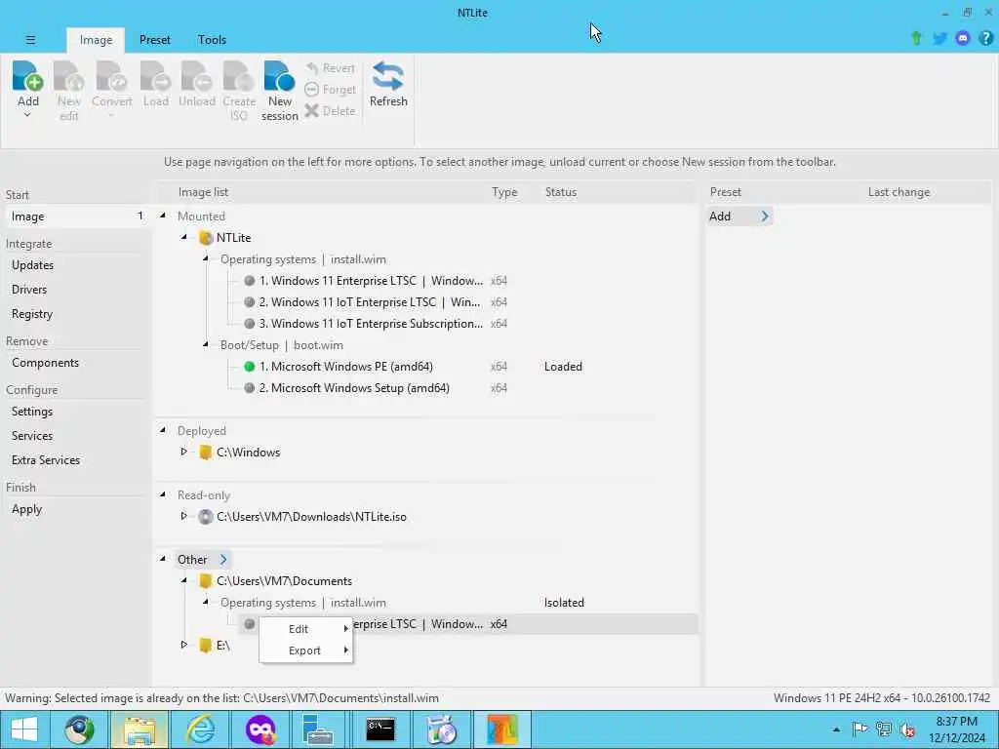Open the Services page in sidebar

point(32,436)
